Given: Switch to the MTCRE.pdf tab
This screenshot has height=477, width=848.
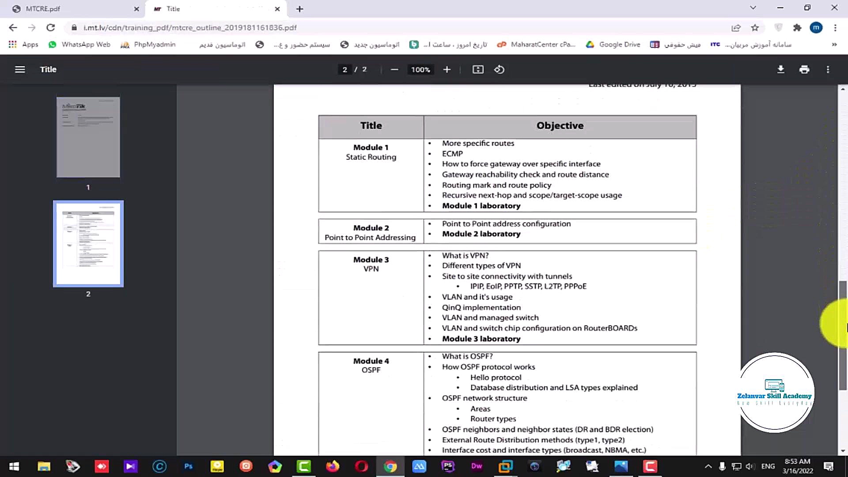Looking at the screenshot, I should [73, 9].
